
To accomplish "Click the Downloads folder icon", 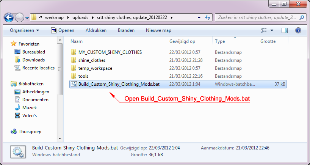I will coord(17,60).
